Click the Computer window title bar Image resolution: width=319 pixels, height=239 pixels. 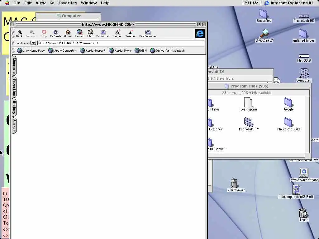pos(68,16)
